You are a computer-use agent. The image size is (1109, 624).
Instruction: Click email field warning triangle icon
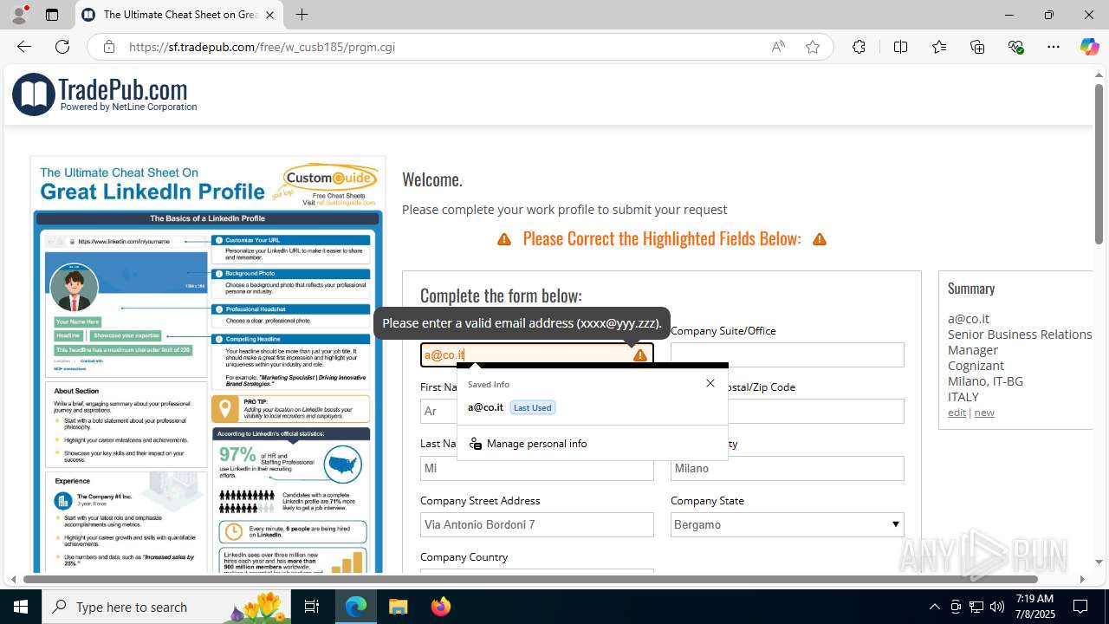click(x=640, y=354)
